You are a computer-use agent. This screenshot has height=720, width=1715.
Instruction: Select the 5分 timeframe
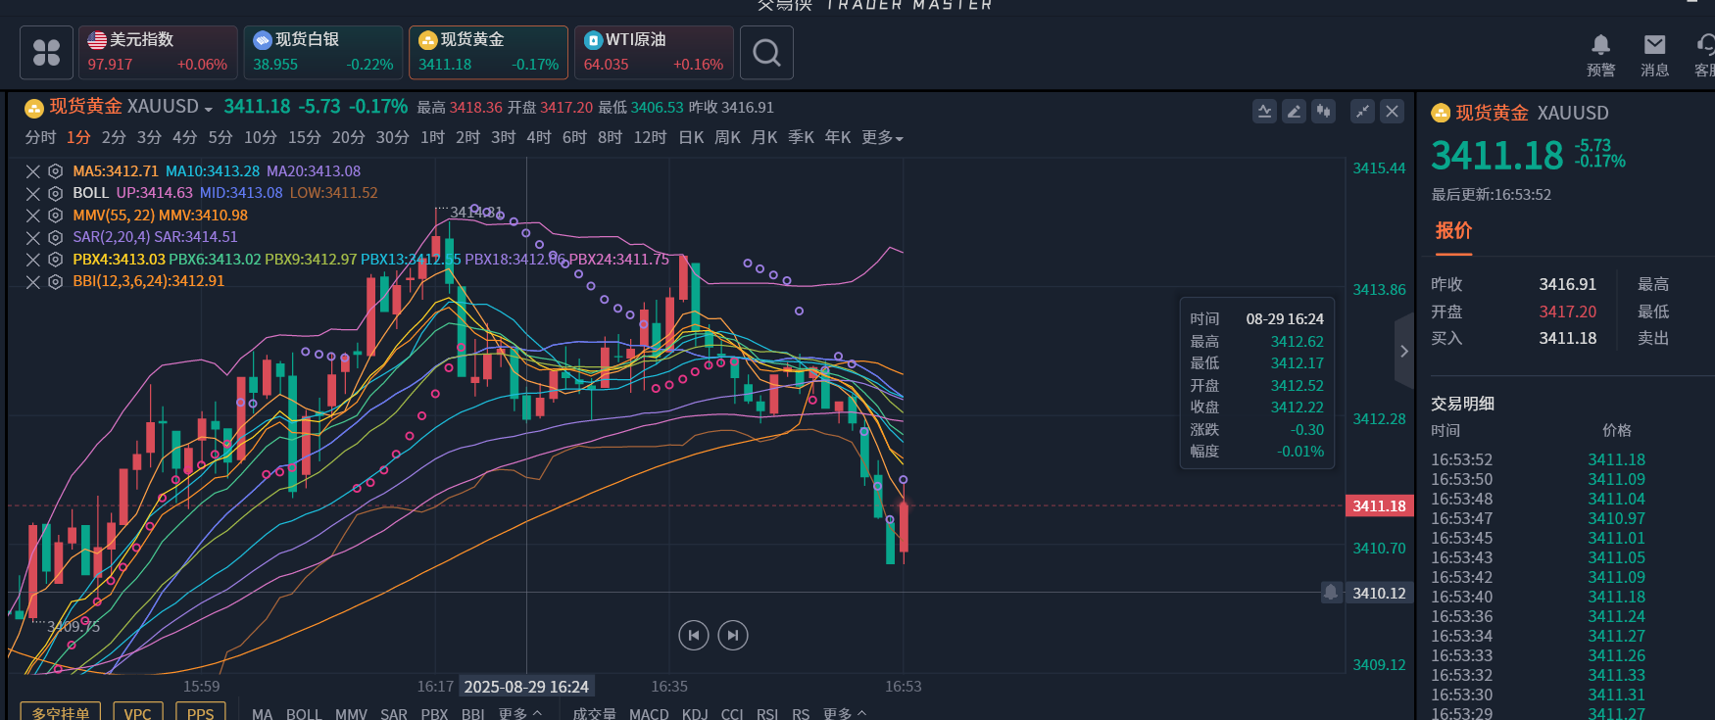(220, 138)
